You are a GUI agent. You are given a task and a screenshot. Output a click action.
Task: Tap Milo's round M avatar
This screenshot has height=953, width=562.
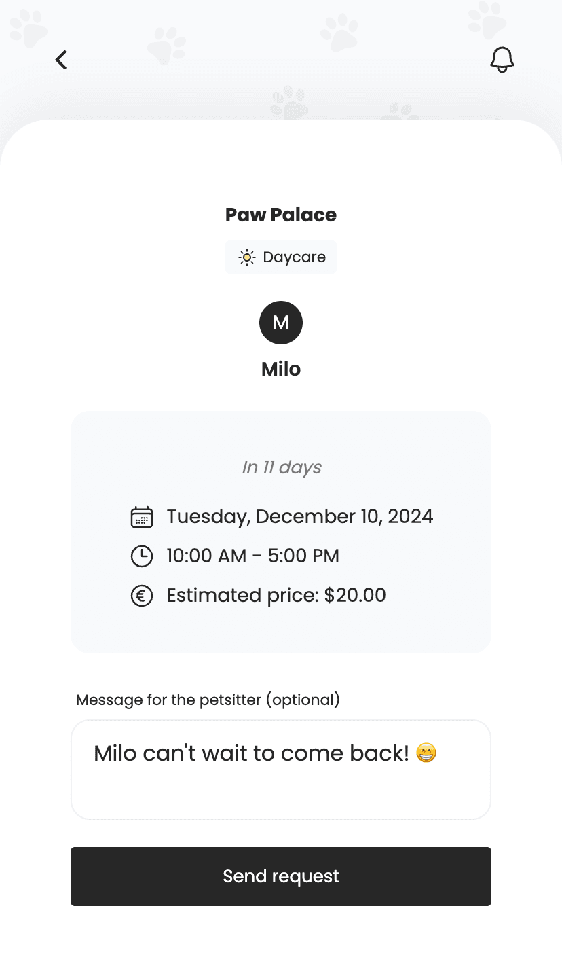pos(281,323)
